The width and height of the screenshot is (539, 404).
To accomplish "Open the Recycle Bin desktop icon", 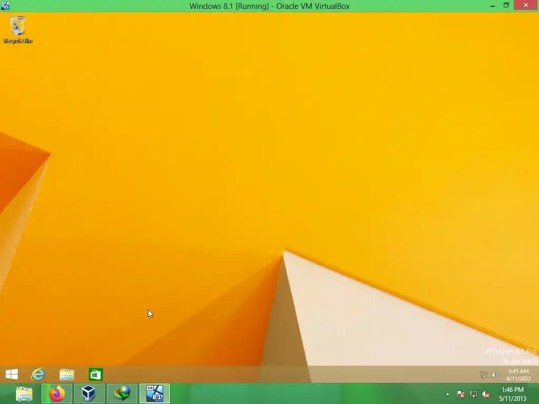I will click(17, 29).
